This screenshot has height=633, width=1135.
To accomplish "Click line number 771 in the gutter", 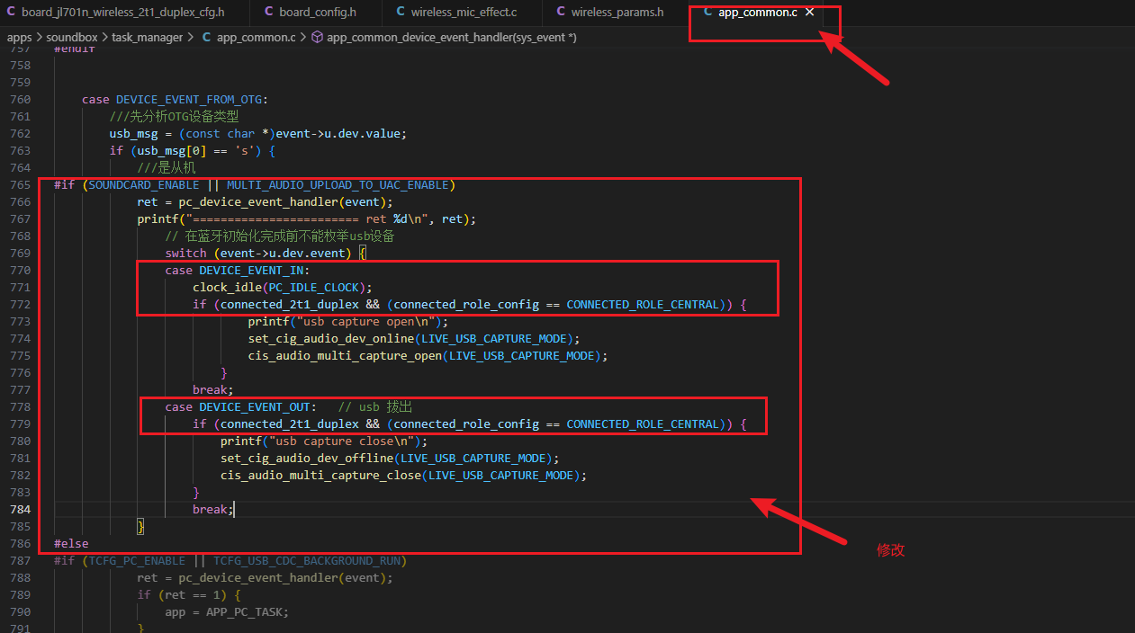I will pyautogui.click(x=19, y=288).
